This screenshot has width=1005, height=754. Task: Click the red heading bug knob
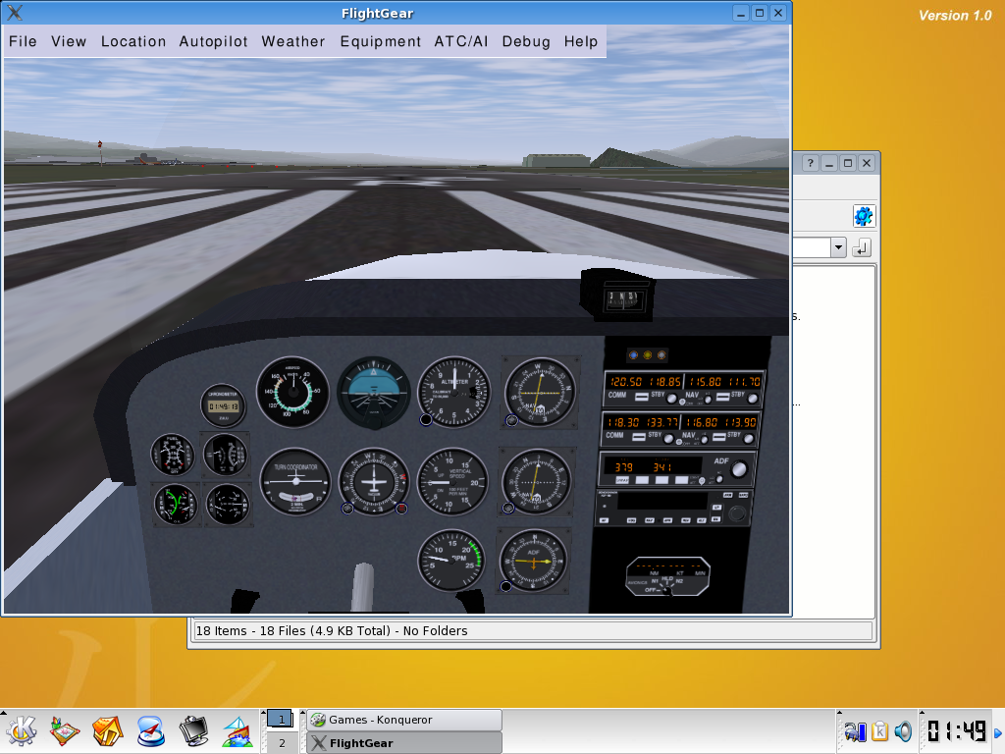(x=401, y=510)
